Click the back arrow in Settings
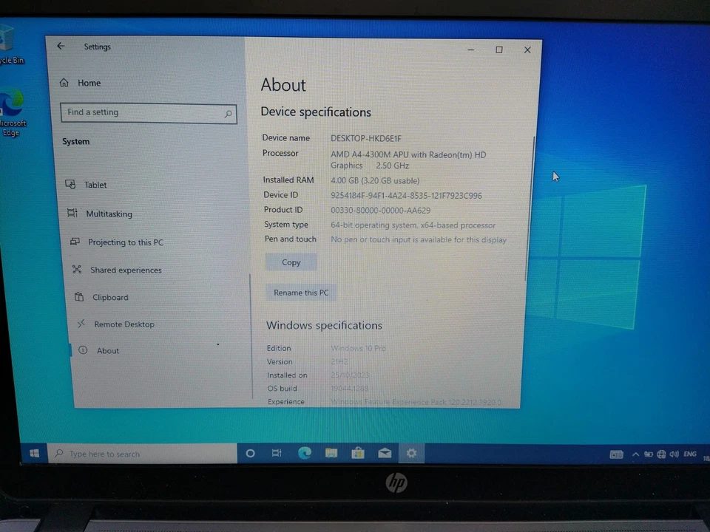This screenshot has width=710, height=532. 61,46
